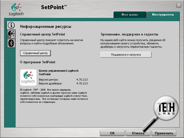Open the Bluetooth settings sidebar icon
Image resolution: width=184 pixels, height=138 pixels.
pos(11,43)
